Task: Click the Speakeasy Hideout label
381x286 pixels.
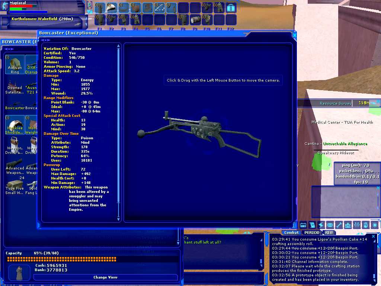Action: (336, 153)
